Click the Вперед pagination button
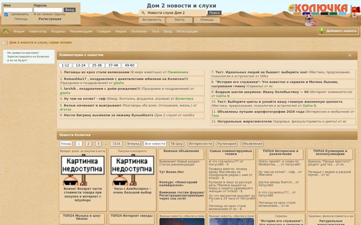Screen dimensions: 361x225 (x=133, y=143)
